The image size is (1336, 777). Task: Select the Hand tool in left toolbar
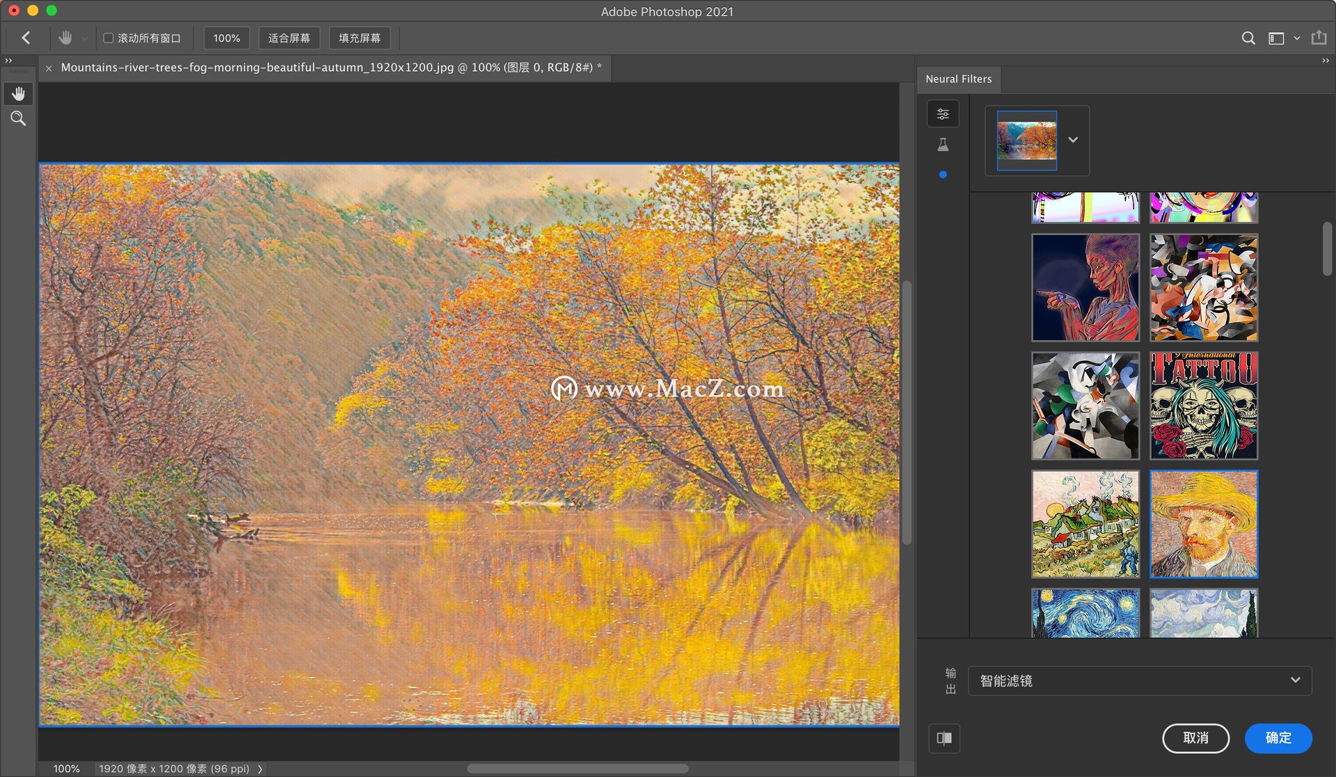click(18, 93)
